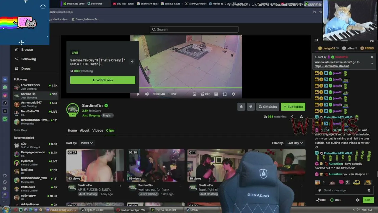Open browser sidebar history clock icon

[x=5, y=182]
